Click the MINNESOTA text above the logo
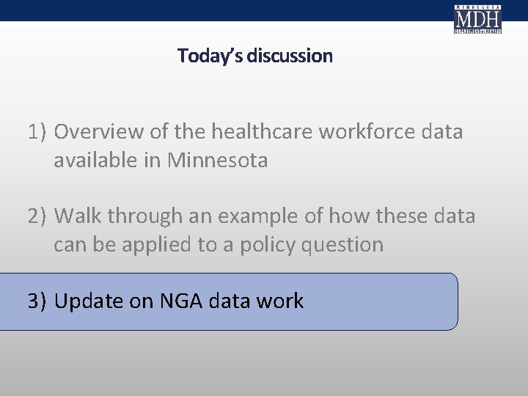528x396 pixels. (477, 6)
